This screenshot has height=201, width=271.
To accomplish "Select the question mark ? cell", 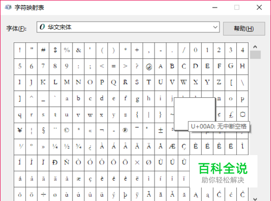I will [x=137, y=66].
